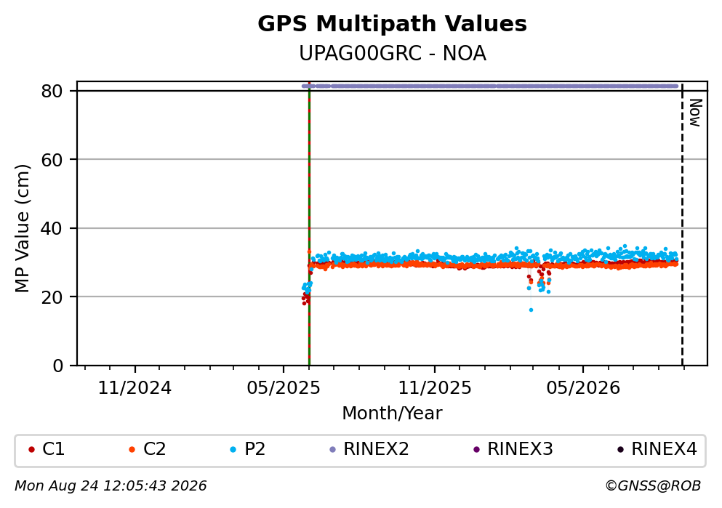This screenshot has width=722, height=508.
Task: Click the C1 dark red legend marker
Action: pos(31,450)
